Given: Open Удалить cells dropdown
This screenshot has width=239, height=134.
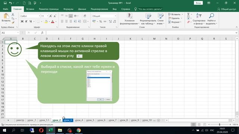Looking at the screenshot, I should (x=175, y=18).
